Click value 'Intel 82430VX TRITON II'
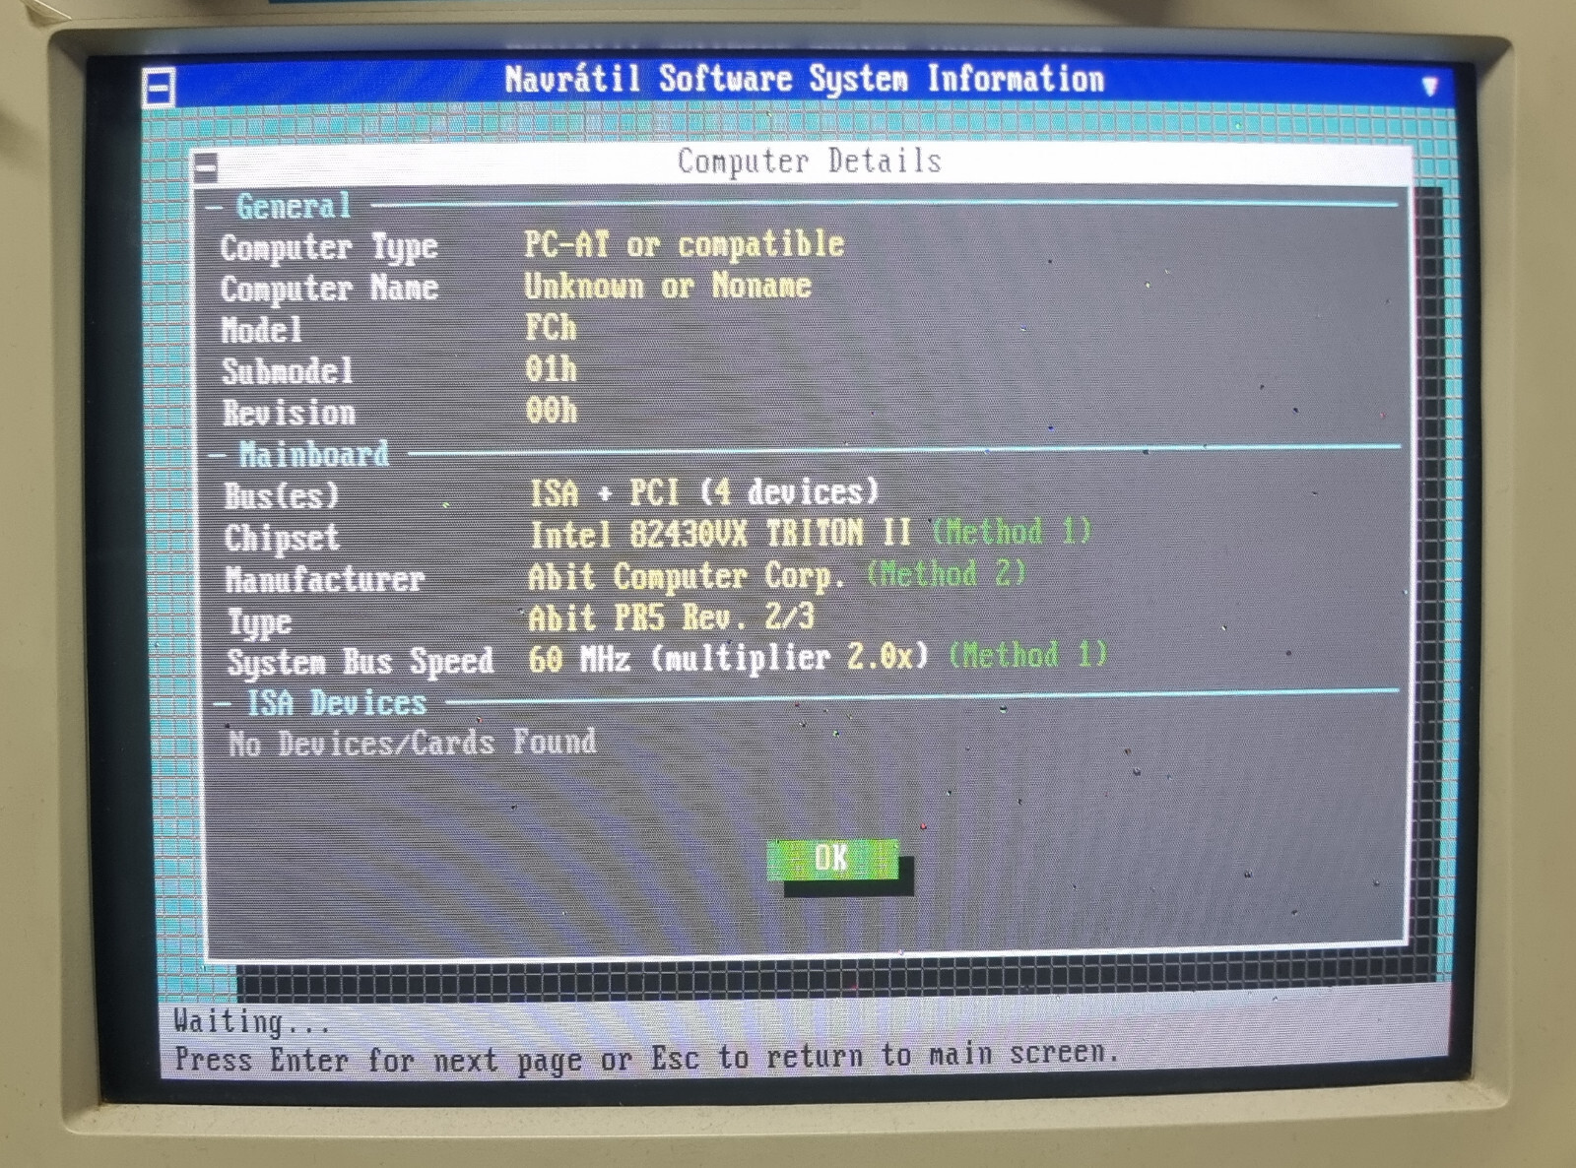 click(720, 534)
